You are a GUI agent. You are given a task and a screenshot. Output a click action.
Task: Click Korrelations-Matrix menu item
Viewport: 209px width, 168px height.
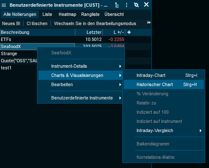(164, 157)
